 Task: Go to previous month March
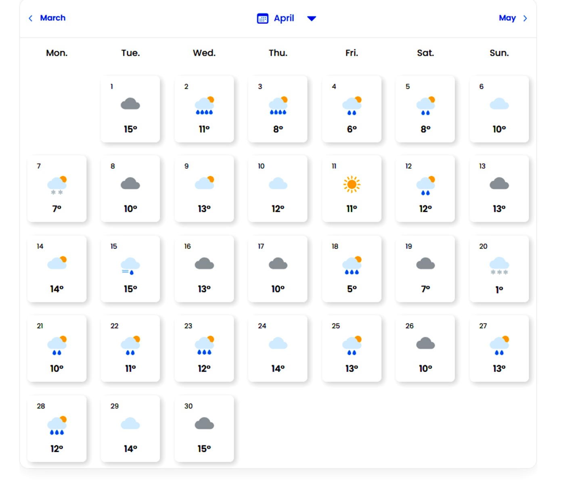click(x=52, y=18)
